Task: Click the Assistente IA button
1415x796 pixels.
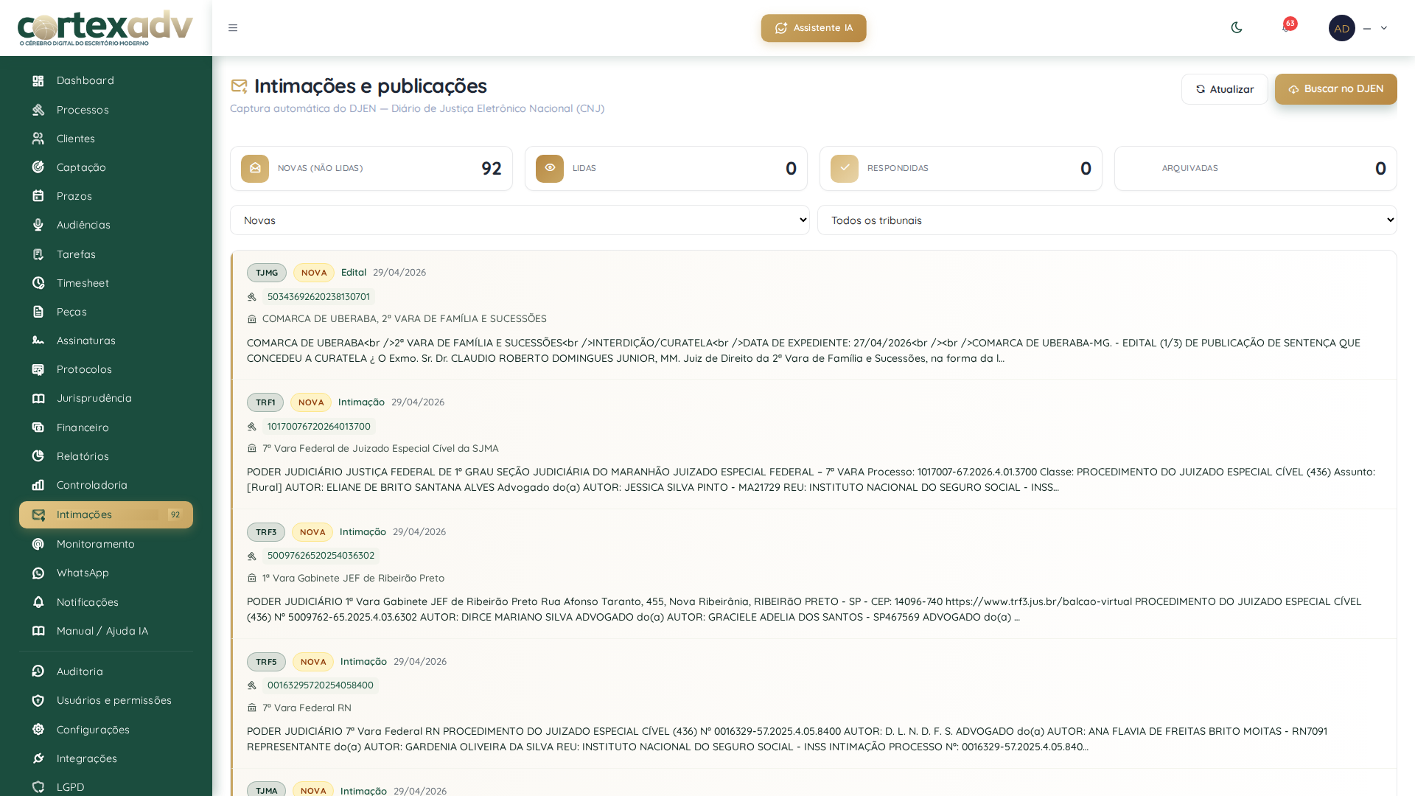Action: 814,28
